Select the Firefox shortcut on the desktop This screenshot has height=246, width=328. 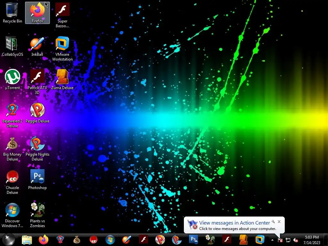pos(37,13)
